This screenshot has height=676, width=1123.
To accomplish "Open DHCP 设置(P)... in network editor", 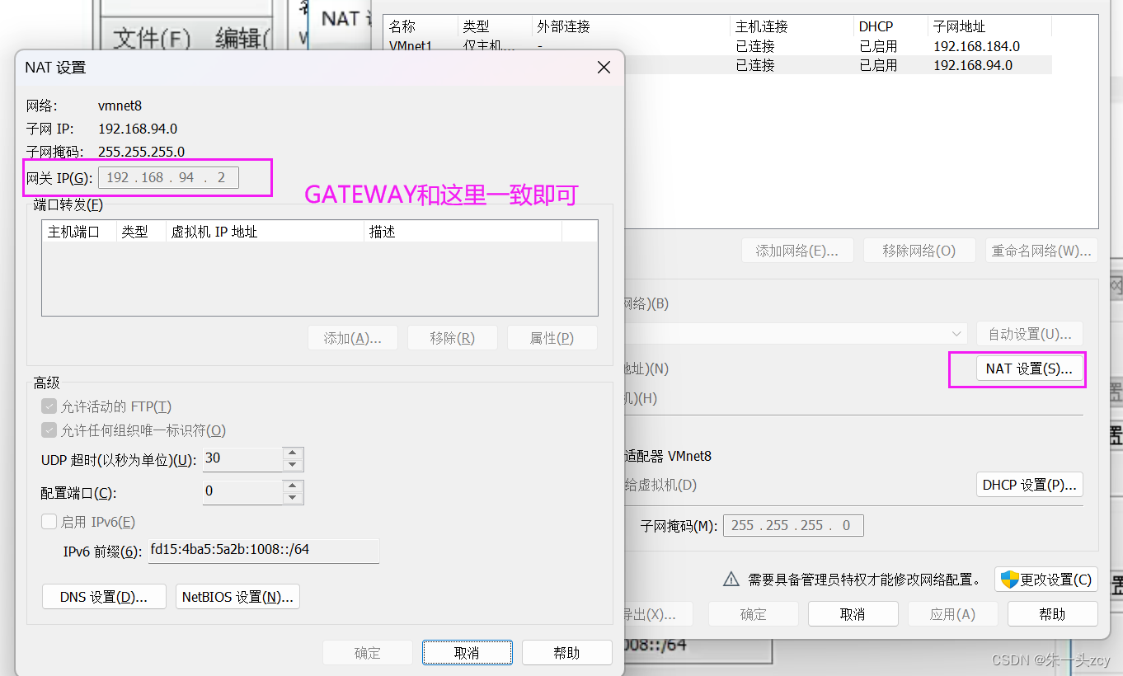I will 1029,485.
